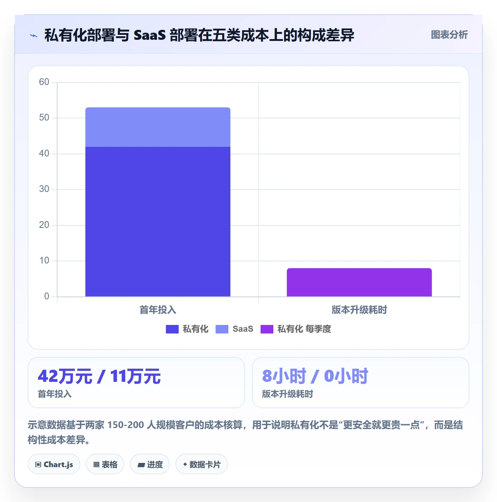Click the 版本升级耗时 axis label
497x502 pixels.
359,310
